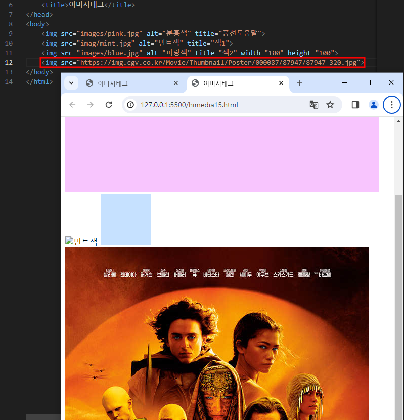
Task: Click the light blue square image
Action: (x=126, y=220)
